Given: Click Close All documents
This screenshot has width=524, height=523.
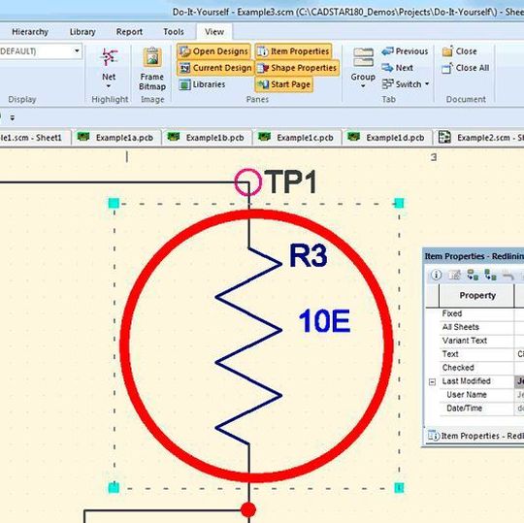Looking at the screenshot, I should [x=466, y=68].
